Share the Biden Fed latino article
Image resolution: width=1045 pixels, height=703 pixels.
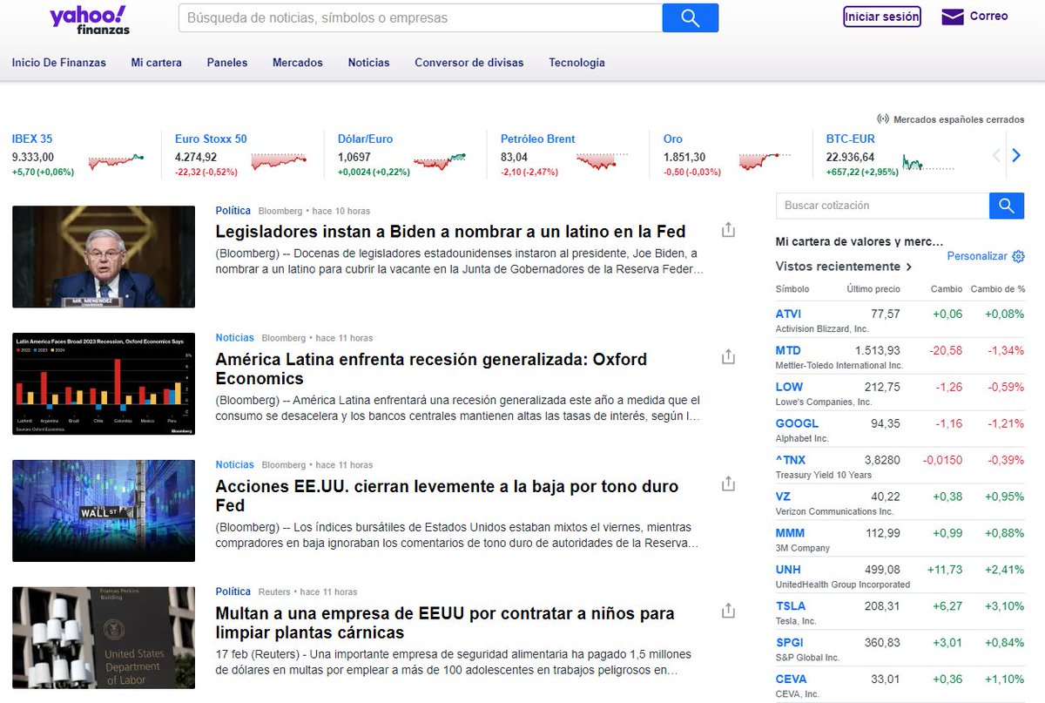click(729, 229)
